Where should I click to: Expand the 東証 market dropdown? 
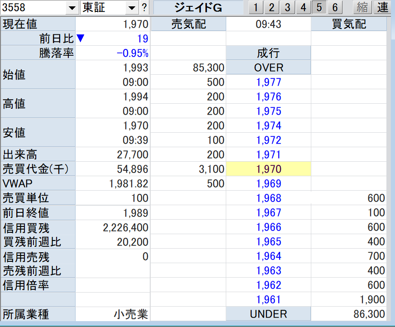pyautogui.click(x=132, y=8)
